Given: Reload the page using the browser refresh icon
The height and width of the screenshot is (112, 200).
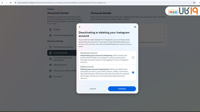Looking at the screenshot, I should tap(10, 2).
